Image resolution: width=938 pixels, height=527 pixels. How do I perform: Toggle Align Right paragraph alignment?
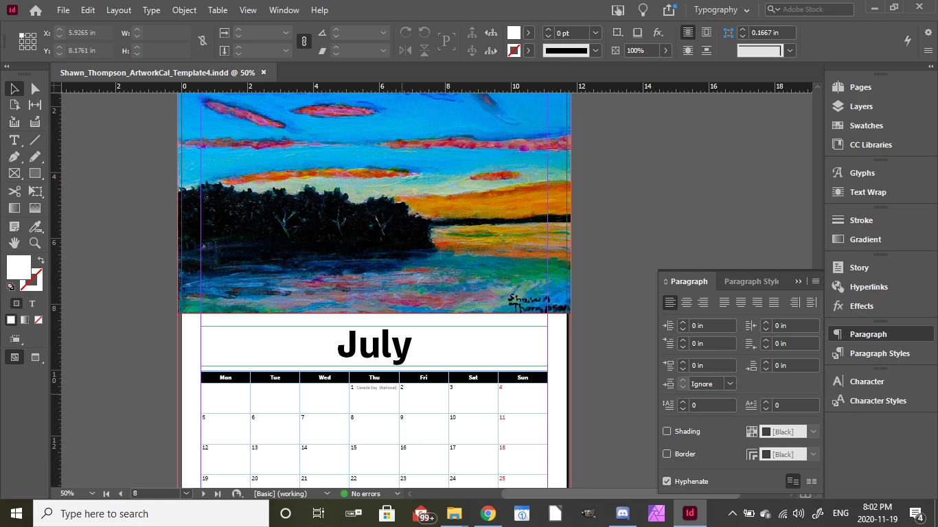(x=702, y=302)
